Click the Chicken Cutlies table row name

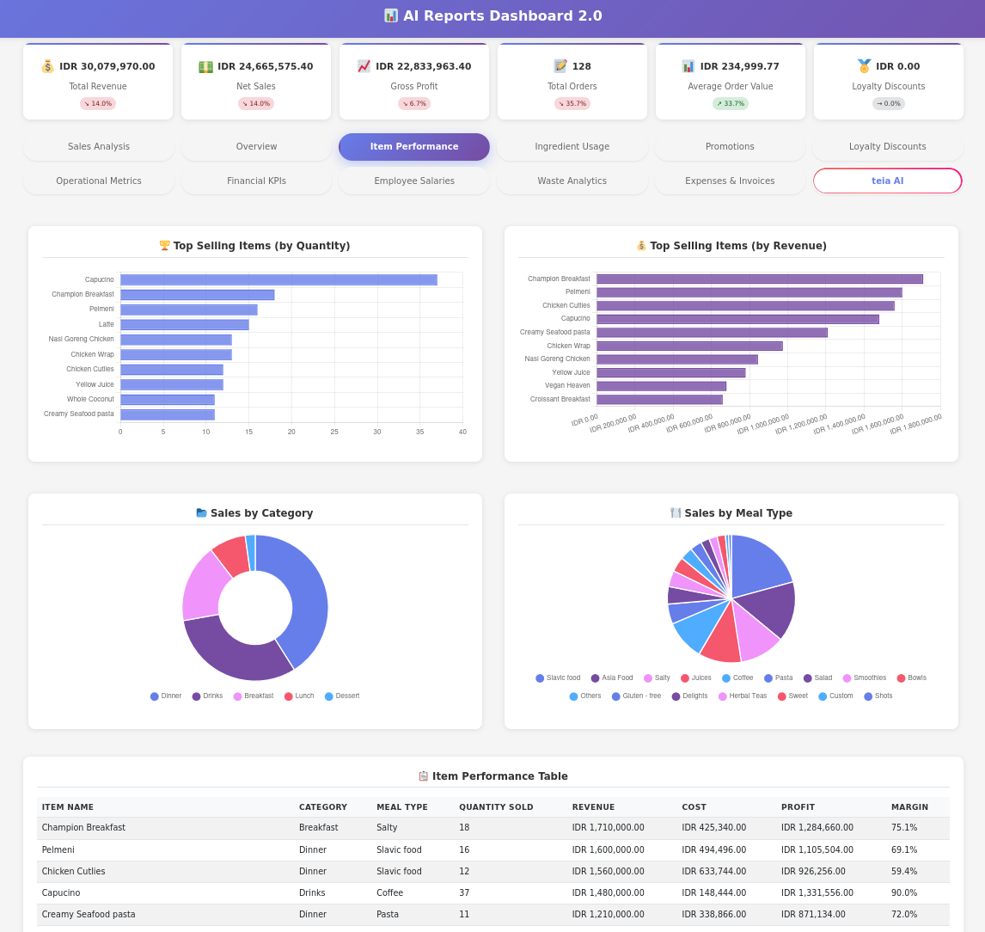(74, 872)
